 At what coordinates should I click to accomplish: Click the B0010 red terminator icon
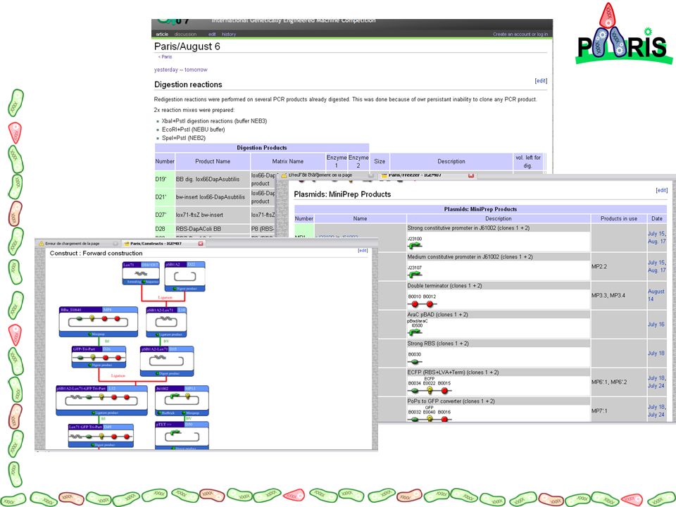tap(415, 304)
